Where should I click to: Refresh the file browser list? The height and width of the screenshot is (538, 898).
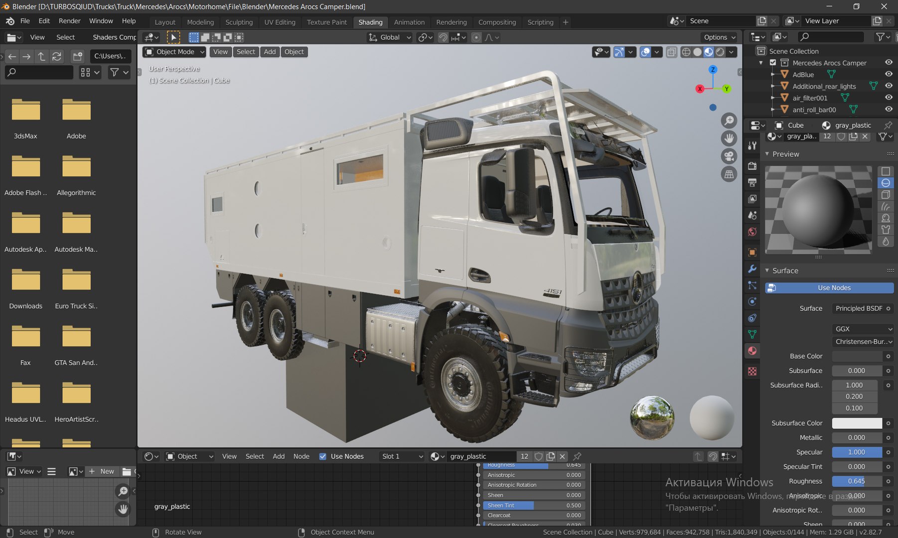tap(57, 56)
